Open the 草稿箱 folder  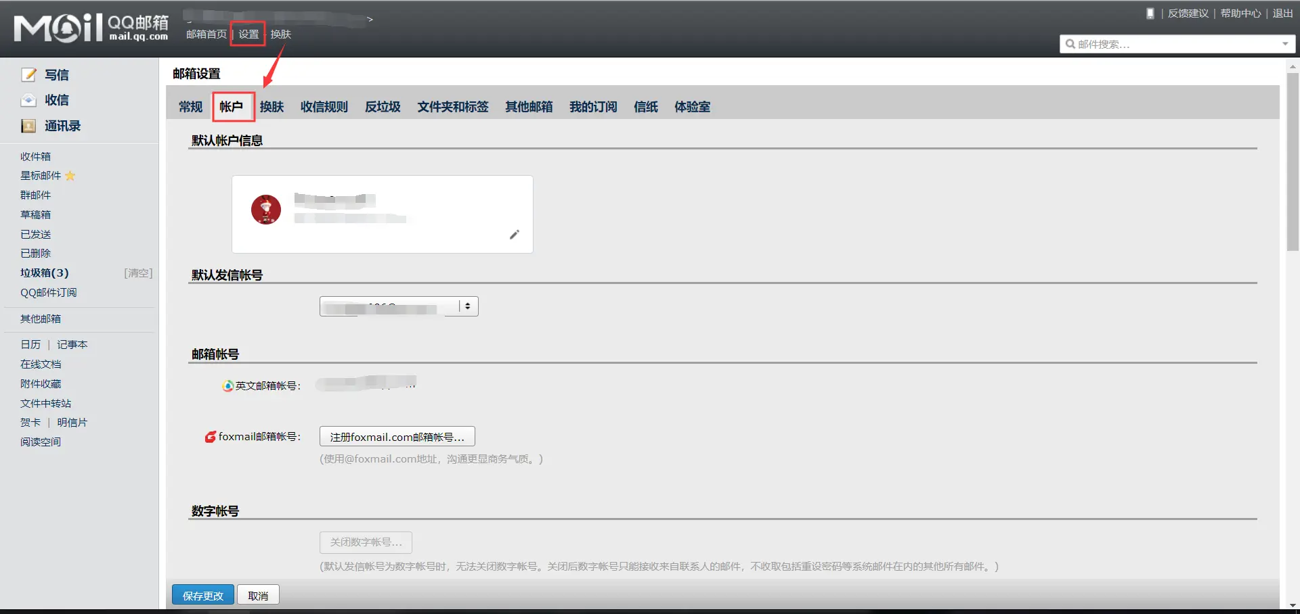click(36, 214)
